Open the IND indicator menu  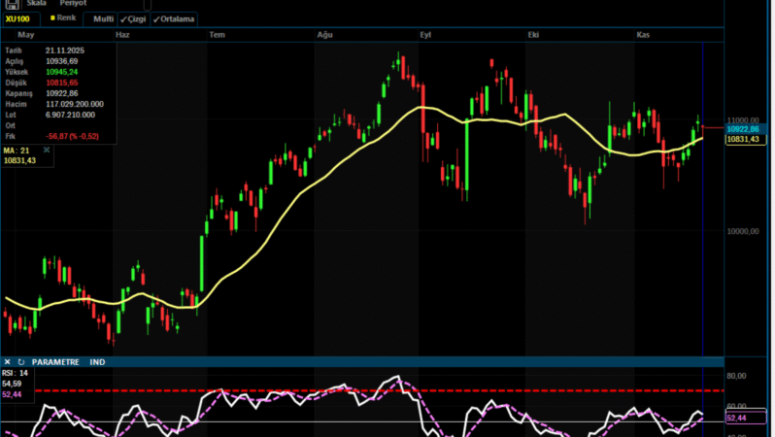[97, 361]
